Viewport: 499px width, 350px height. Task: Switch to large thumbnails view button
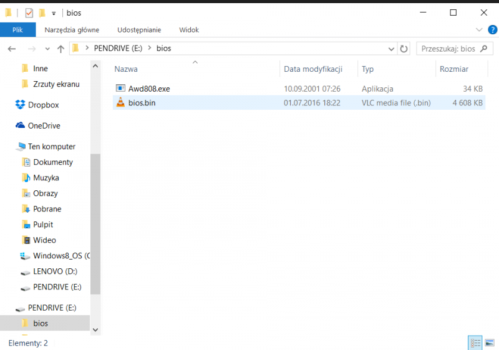click(x=490, y=343)
